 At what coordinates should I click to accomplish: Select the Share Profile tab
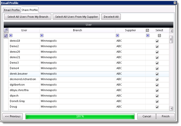pos(30,10)
